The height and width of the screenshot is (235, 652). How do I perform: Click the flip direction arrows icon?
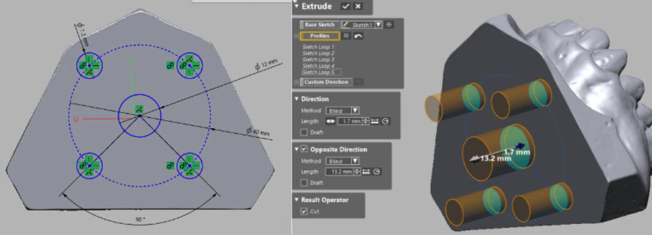coord(331,122)
